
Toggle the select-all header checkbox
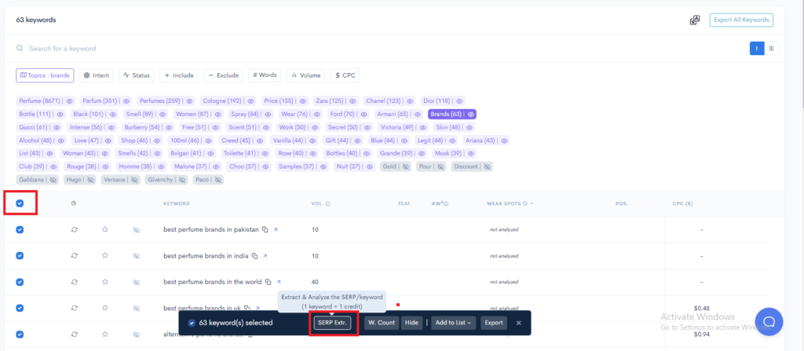[20, 203]
